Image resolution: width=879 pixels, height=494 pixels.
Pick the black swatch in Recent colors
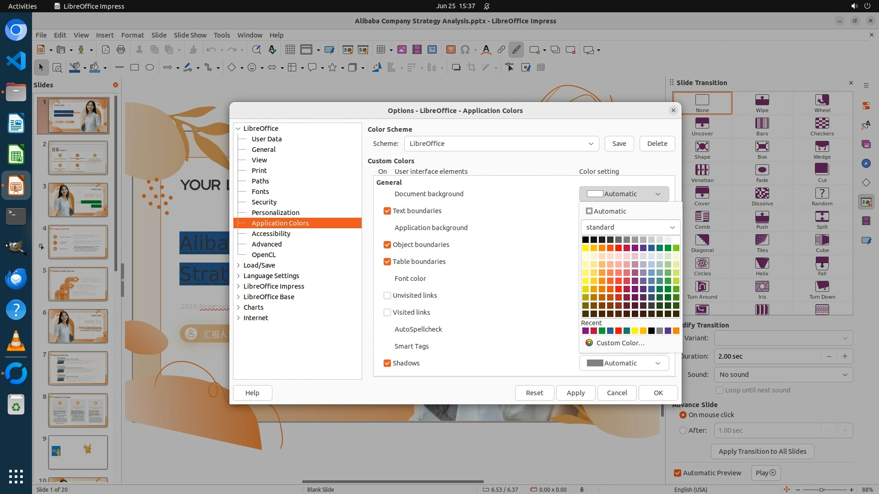coord(651,331)
